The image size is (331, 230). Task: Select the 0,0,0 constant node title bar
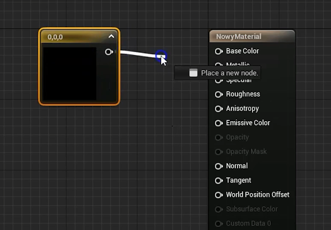point(73,37)
